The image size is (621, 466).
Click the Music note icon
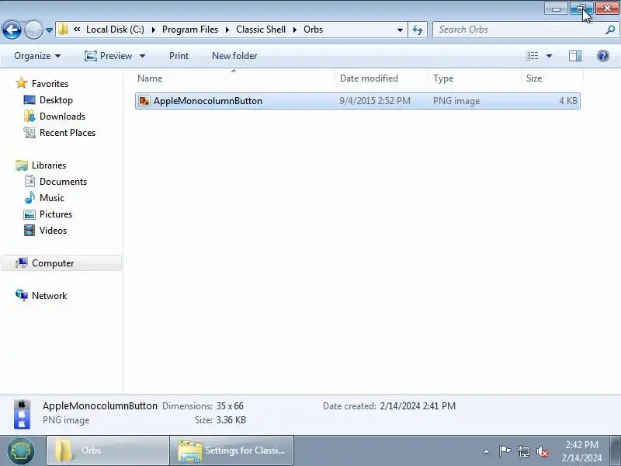click(29, 197)
